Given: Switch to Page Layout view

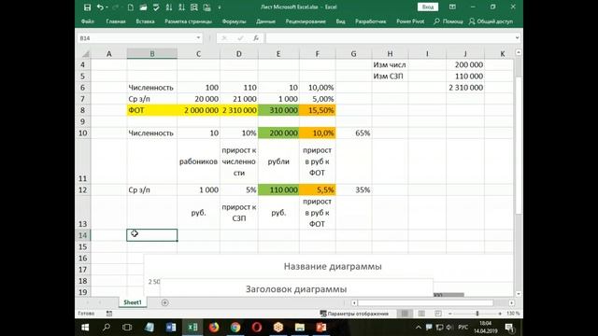Looking at the screenshot, I should click(x=421, y=314).
